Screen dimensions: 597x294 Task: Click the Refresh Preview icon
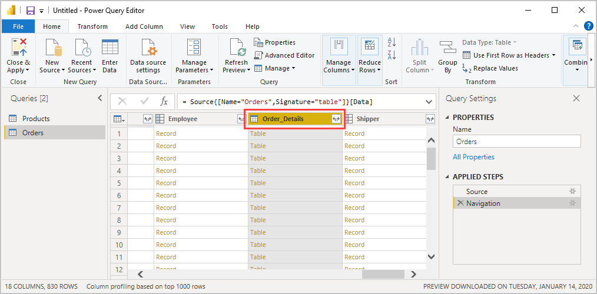click(237, 47)
